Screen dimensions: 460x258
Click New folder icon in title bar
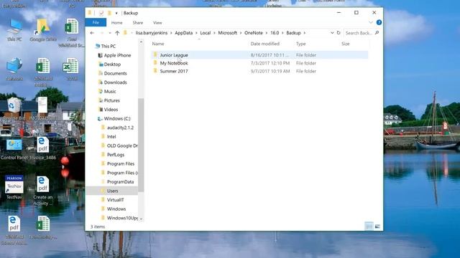tap(109, 13)
